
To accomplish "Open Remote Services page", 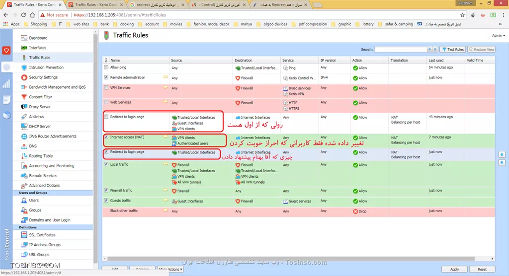I will point(43,175).
